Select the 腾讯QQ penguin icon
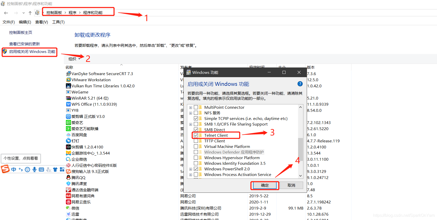 tap(68, 178)
